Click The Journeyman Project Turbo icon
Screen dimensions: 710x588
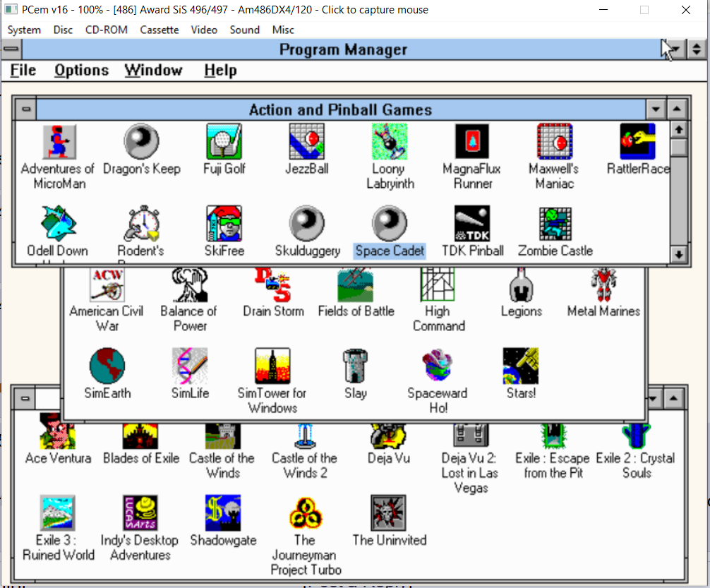(x=306, y=512)
